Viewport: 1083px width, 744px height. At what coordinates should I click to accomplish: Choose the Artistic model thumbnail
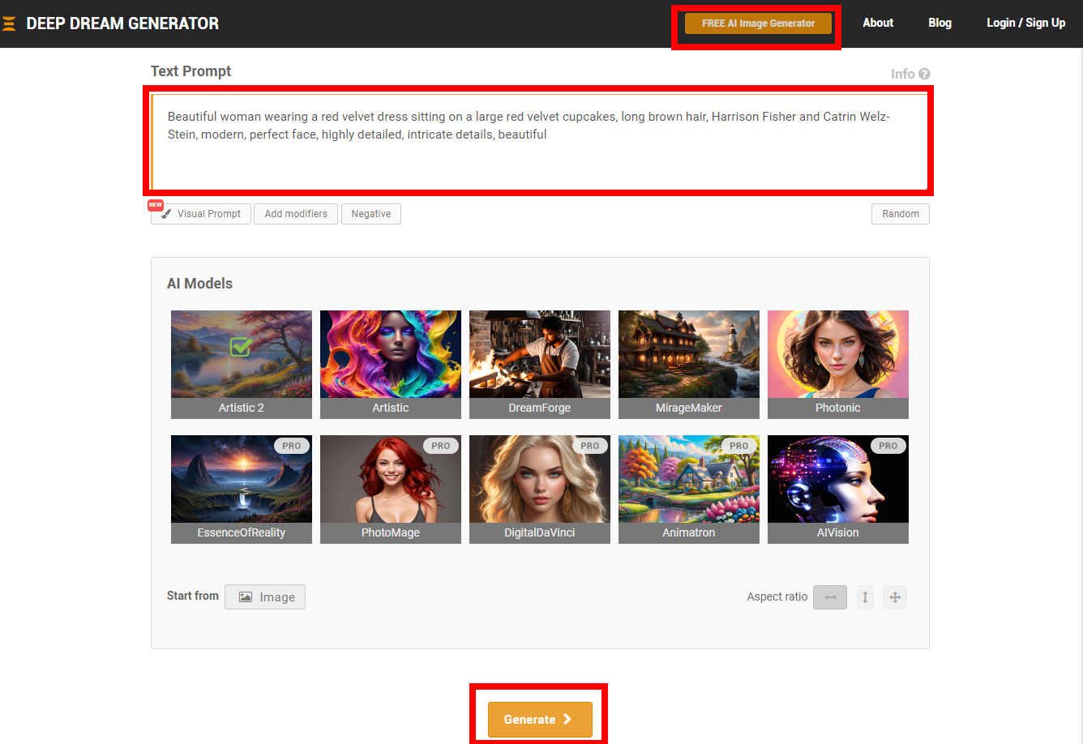[391, 364]
